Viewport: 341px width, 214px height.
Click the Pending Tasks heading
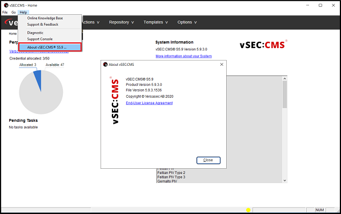(23, 121)
